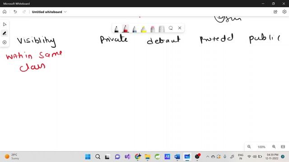Close the pen toolbar

(x=180, y=28)
